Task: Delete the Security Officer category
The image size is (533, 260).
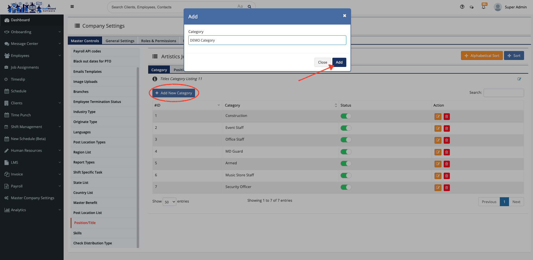Action: tap(447, 188)
